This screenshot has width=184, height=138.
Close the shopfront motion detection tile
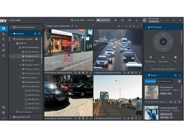(x=91, y=72)
